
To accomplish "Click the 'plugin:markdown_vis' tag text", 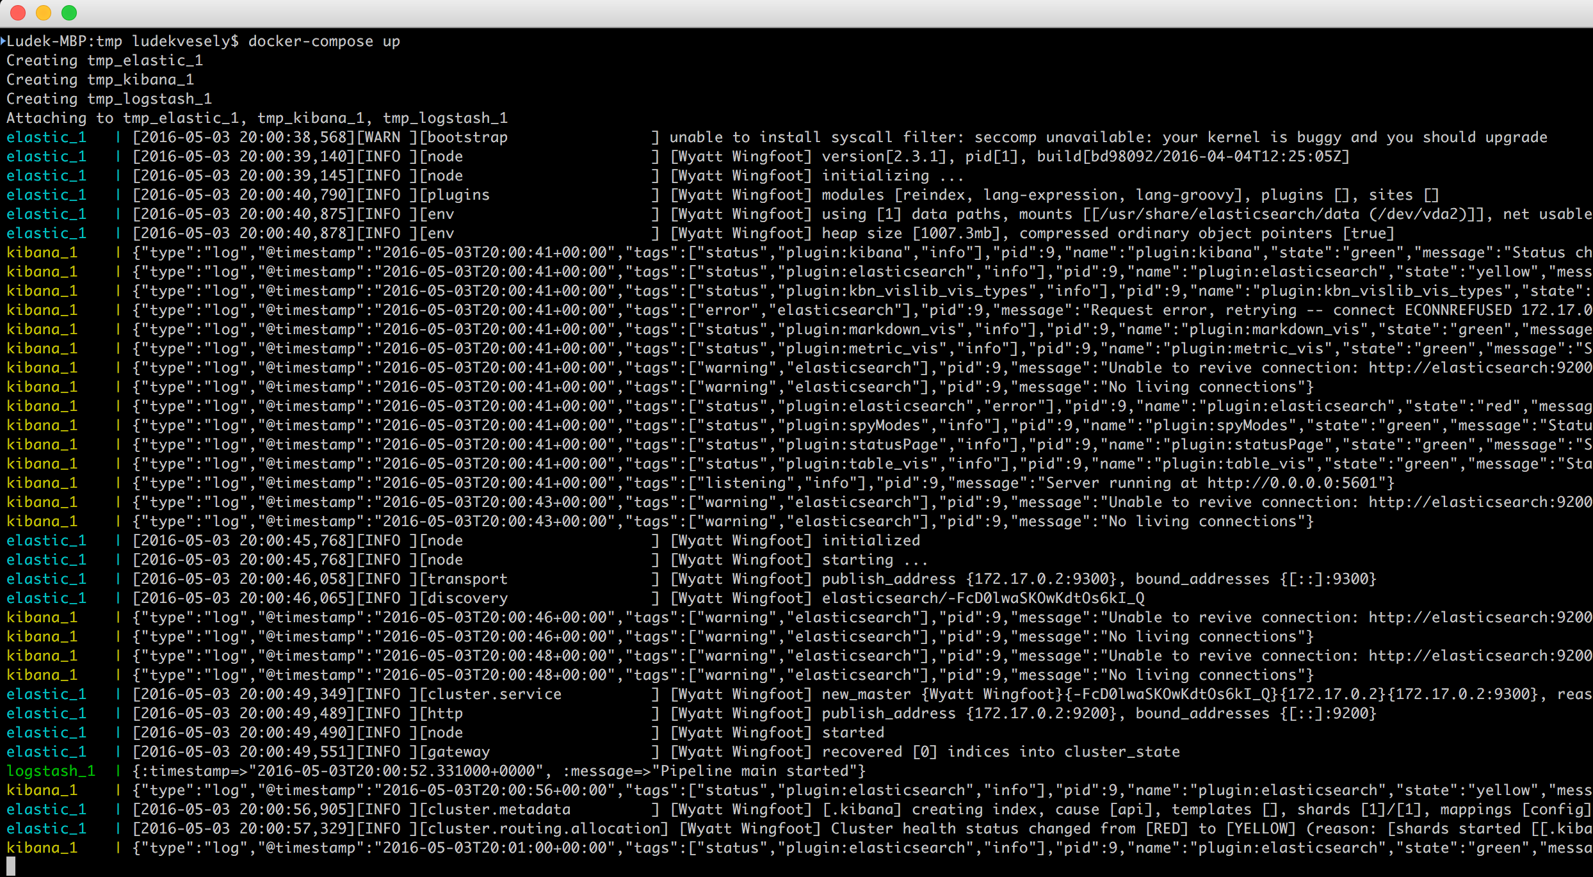I will pyautogui.click(x=871, y=330).
